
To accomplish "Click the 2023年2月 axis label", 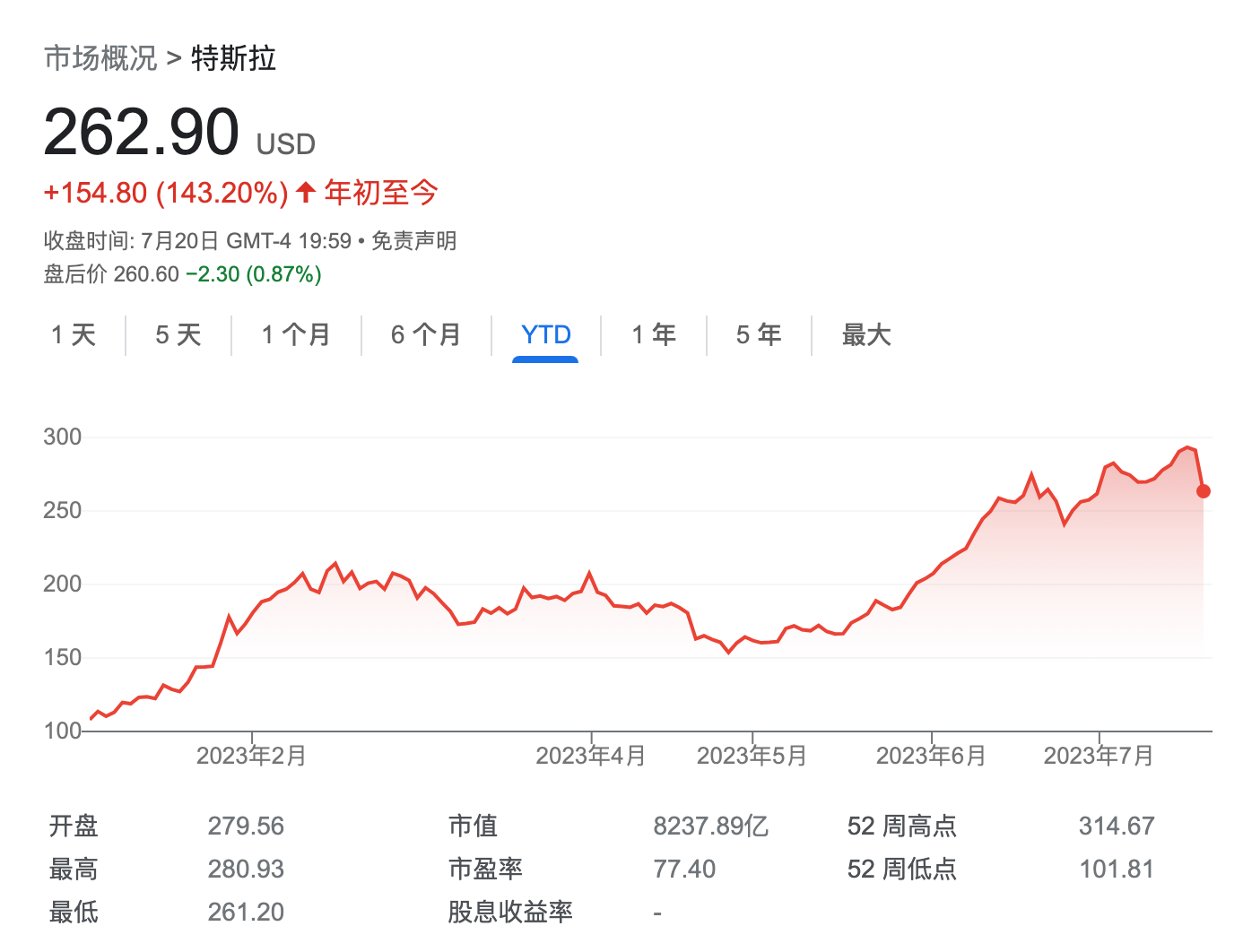I will point(251,756).
